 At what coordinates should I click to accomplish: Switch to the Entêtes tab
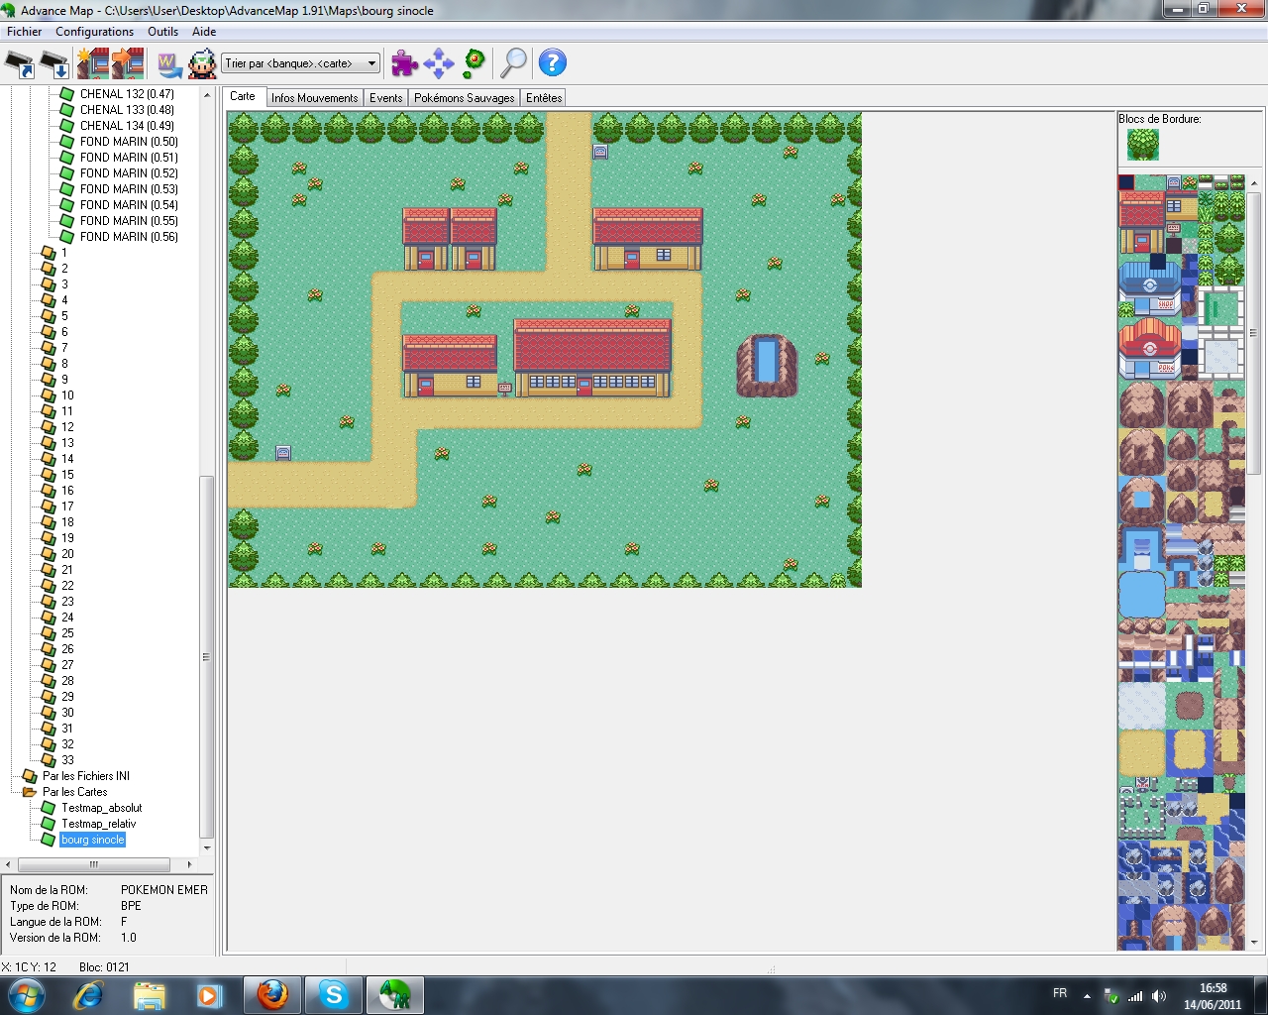(x=544, y=98)
